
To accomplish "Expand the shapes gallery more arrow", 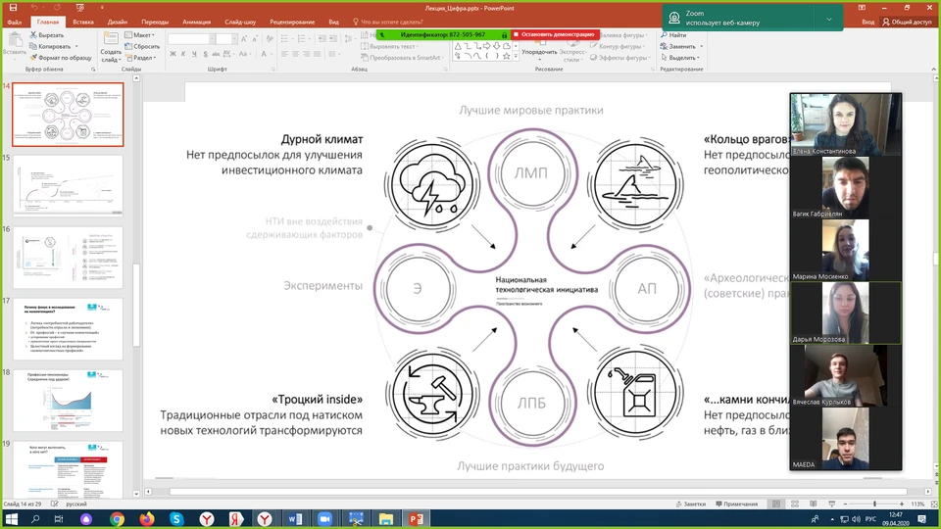I will 517,57.
